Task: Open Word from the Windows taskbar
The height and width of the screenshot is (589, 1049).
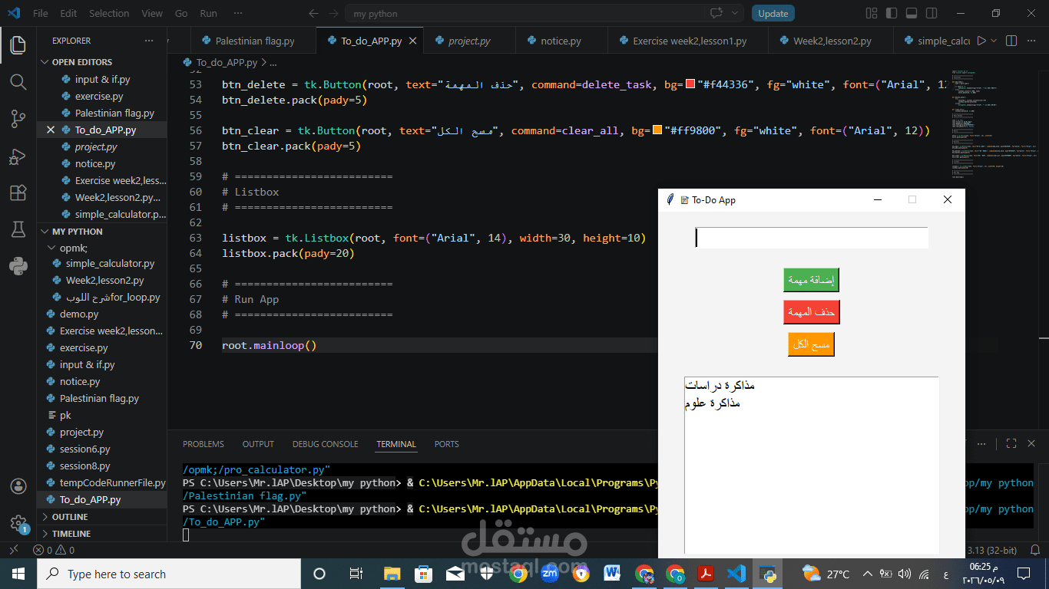Action: coord(612,574)
